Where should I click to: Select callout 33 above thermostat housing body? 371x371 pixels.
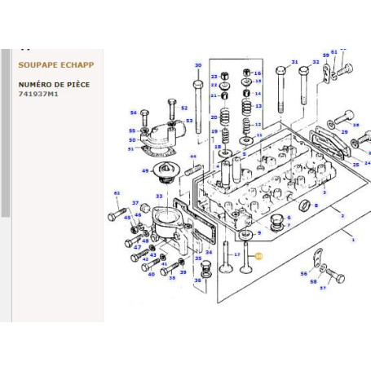point(159,196)
